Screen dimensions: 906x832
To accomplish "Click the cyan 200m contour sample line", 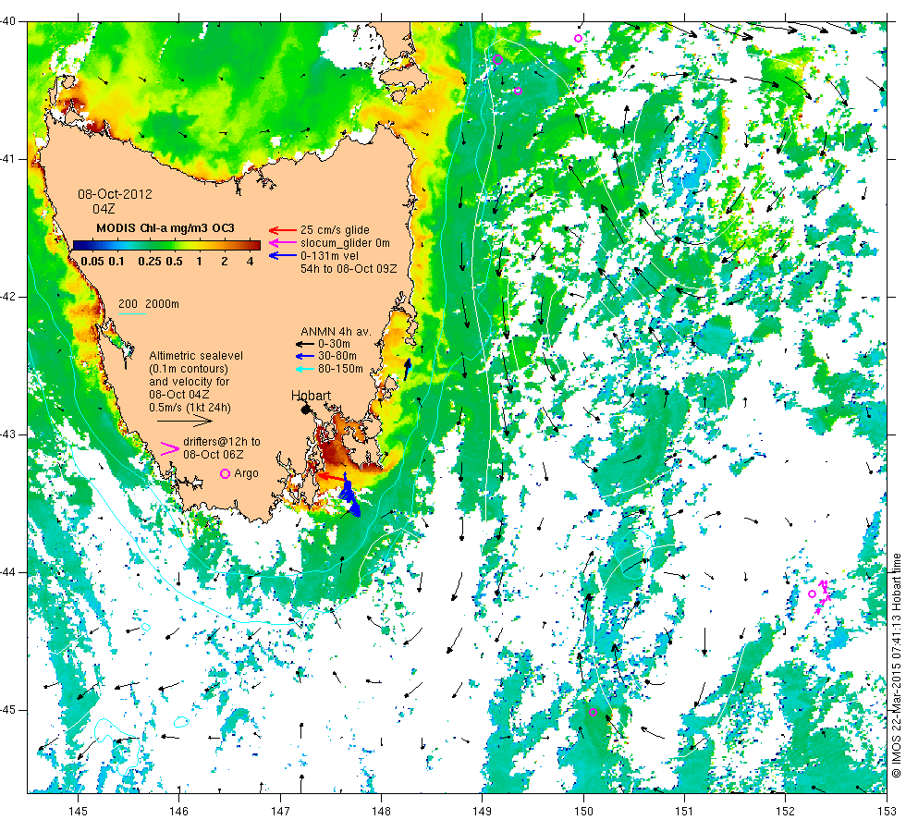I will (x=131, y=313).
